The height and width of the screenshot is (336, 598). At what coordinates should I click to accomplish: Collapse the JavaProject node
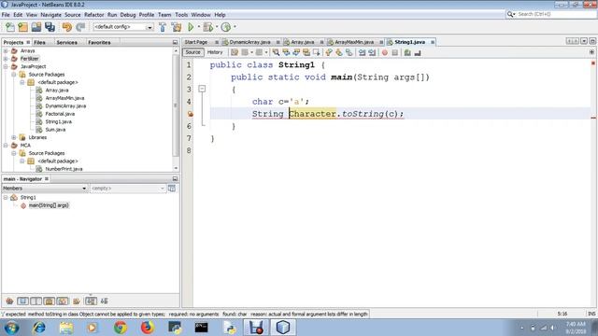[6, 66]
